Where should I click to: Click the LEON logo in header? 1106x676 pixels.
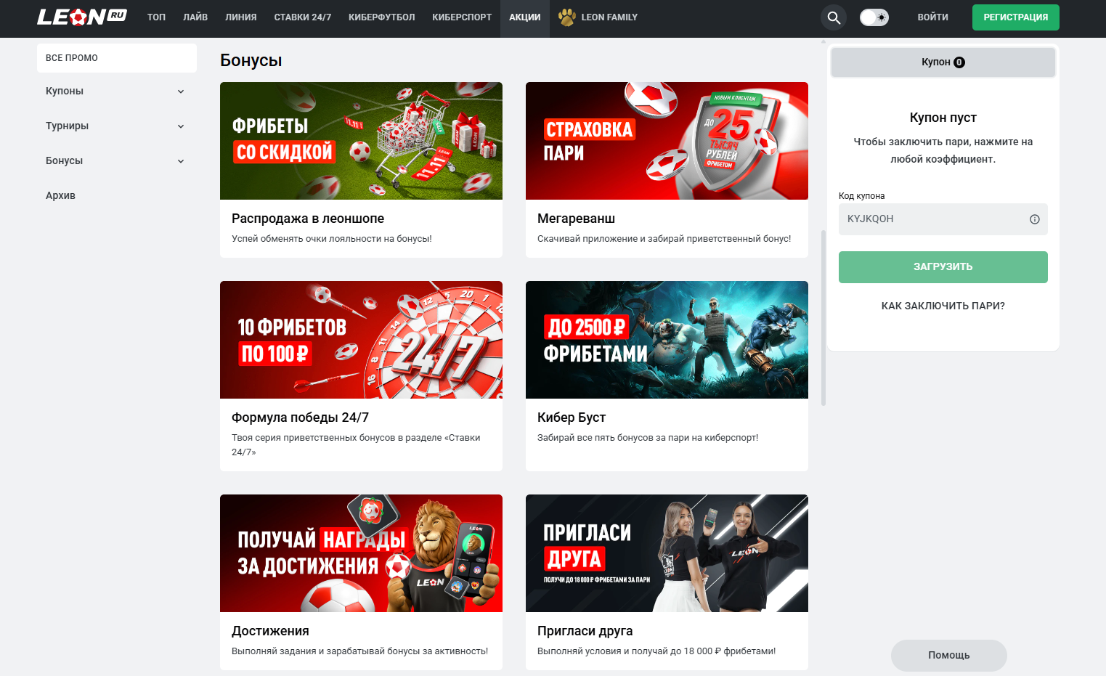point(81,17)
